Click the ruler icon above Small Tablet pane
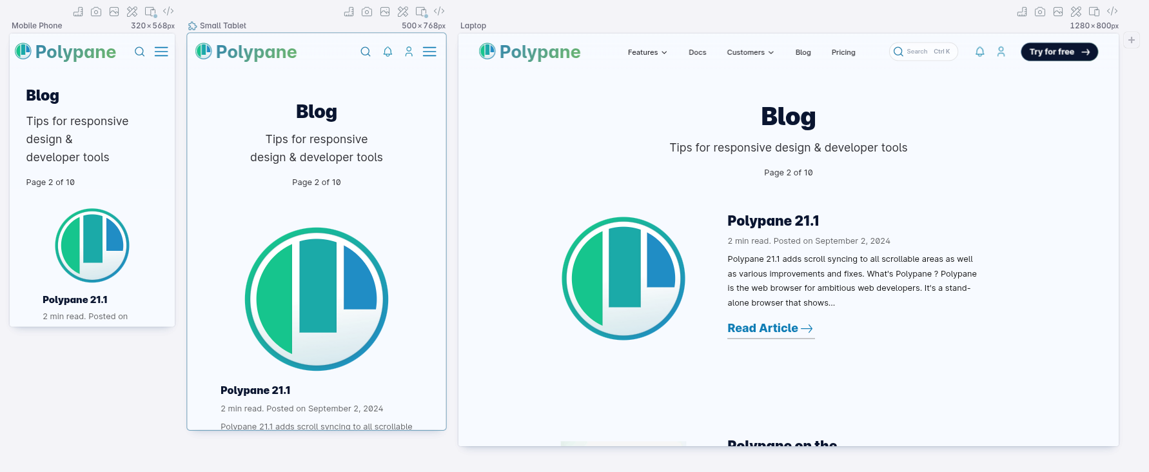Screen dimensions: 1149x472 (x=349, y=12)
